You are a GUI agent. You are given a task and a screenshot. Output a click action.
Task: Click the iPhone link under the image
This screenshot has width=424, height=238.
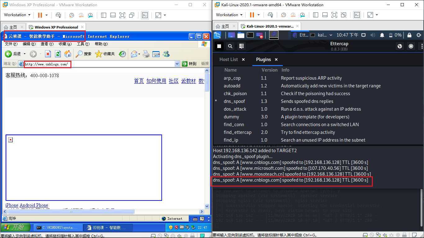point(12,205)
